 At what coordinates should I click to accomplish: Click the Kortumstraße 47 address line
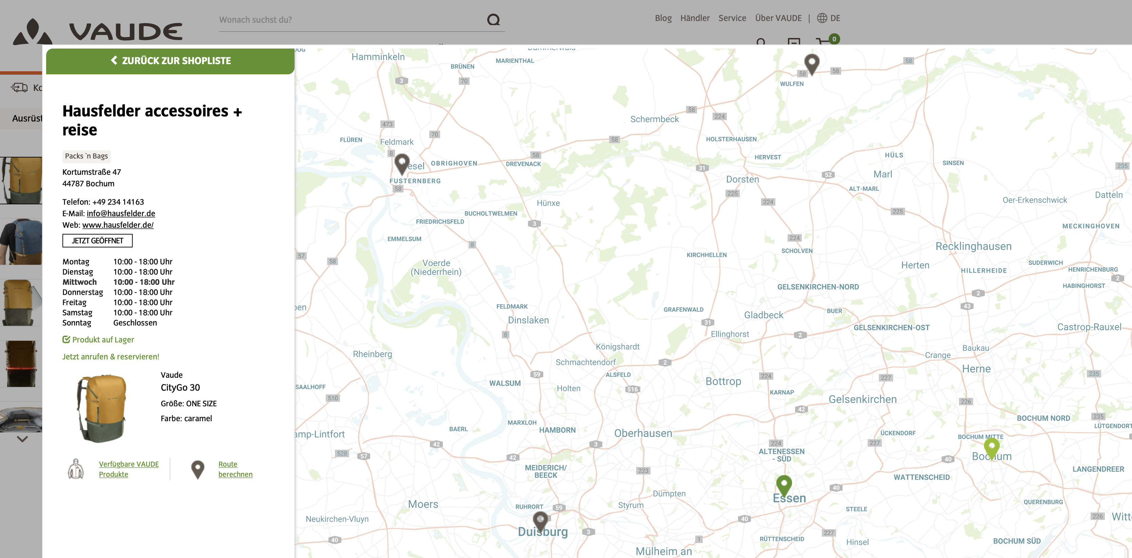pos(91,172)
